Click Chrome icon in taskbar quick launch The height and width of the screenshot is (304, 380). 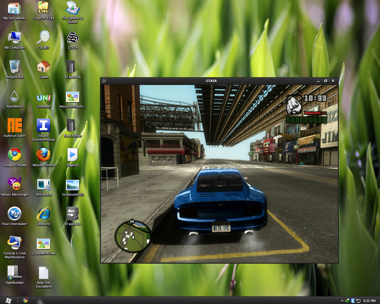point(26,300)
